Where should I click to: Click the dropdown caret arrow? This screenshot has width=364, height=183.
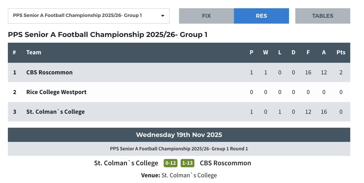click(x=163, y=16)
